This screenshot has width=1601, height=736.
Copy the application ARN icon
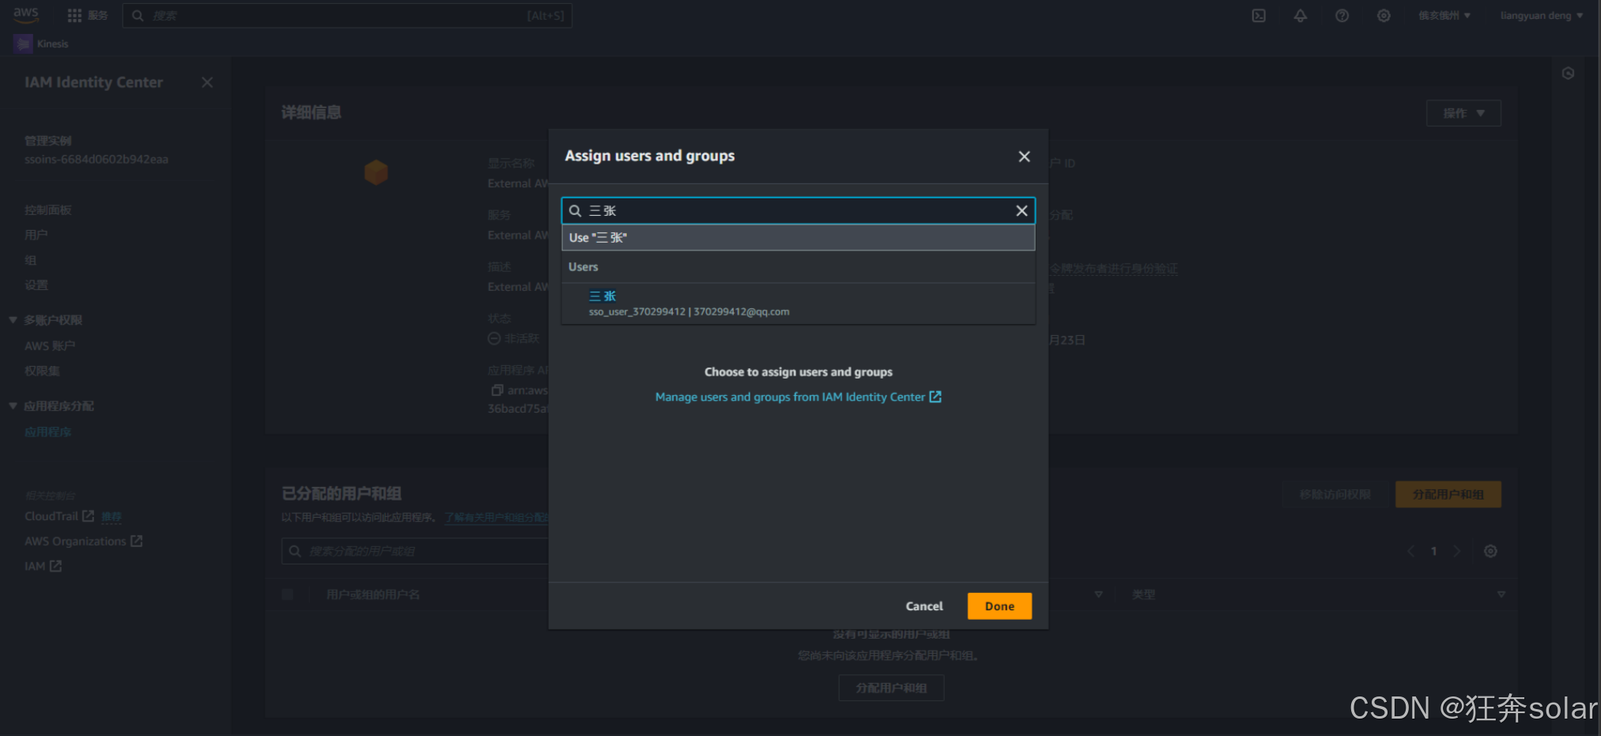[497, 391]
